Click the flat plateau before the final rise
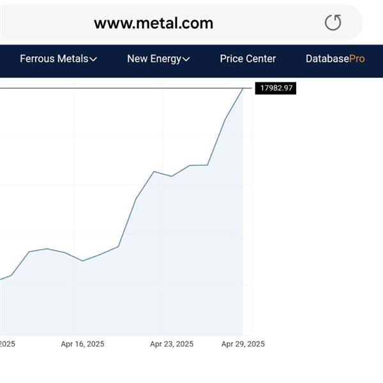Screen dimensions: 383x383 point(199,165)
